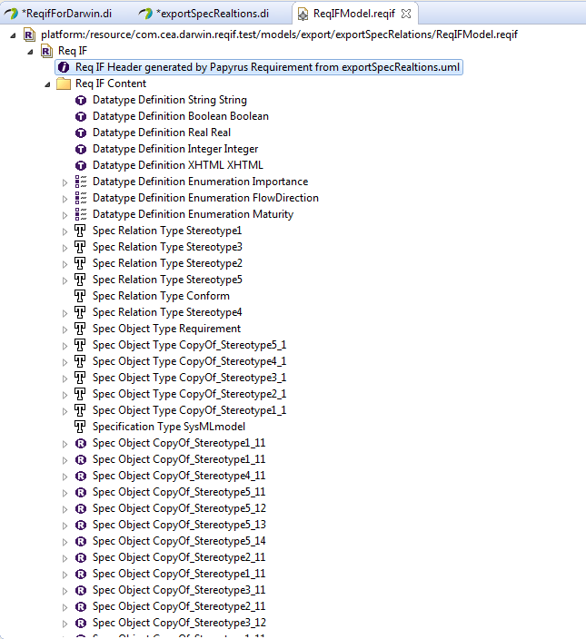This screenshot has height=639, width=586.
Task: Click the Spec Relation Type Stereotype4 icon
Action: tap(80, 312)
